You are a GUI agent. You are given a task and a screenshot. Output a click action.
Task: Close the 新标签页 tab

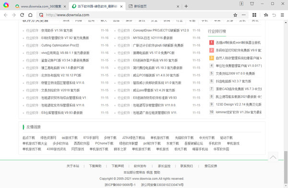[x=178, y=6]
